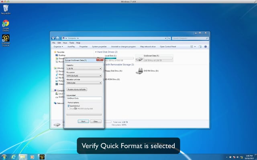This screenshot has height=160, width=257.
Task: Open Windows Media Player taskbar icon
Action: pyautogui.click(x=32, y=157)
